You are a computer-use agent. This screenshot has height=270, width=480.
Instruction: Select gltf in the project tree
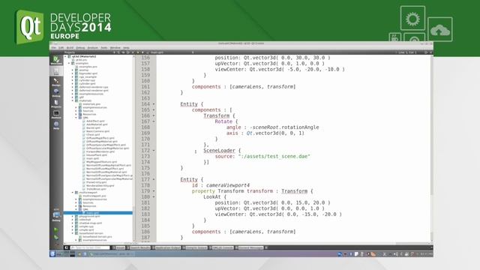click(x=82, y=97)
